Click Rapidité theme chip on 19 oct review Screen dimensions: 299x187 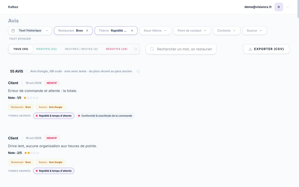[x=54, y=116]
